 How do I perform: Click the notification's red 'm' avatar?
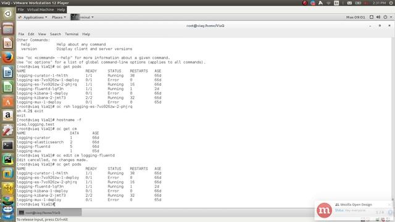(x=324, y=210)
